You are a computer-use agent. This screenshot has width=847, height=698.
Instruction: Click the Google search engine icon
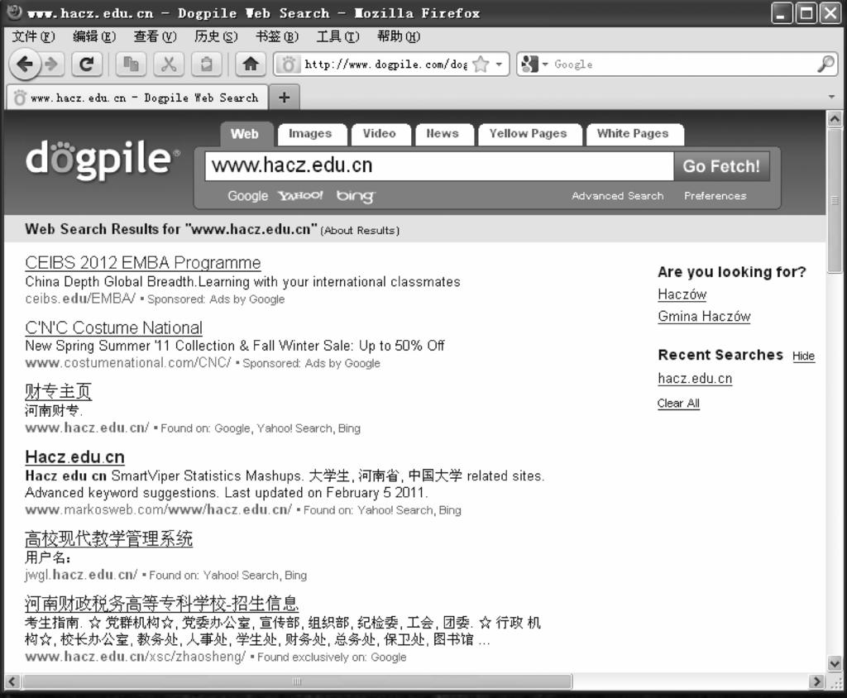point(530,65)
